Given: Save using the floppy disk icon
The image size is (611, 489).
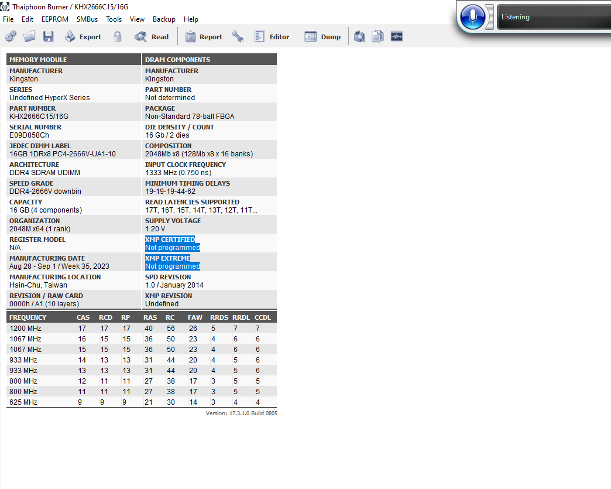Looking at the screenshot, I should pyautogui.click(x=49, y=37).
